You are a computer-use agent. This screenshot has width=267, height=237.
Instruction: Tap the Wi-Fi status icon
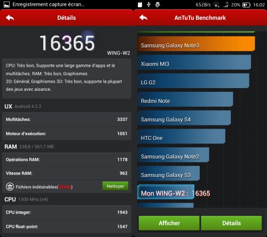[216, 5]
